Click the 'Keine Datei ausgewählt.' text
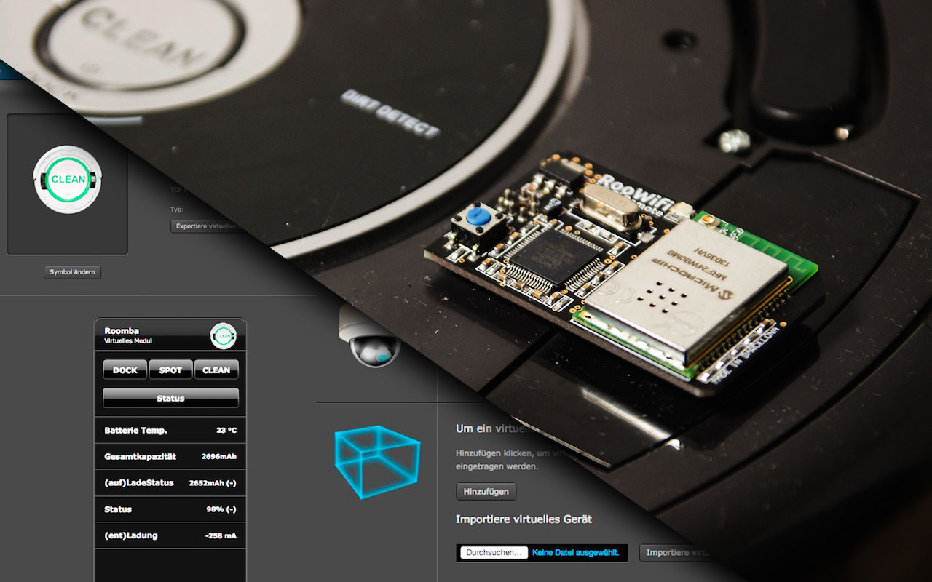 [x=575, y=553]
